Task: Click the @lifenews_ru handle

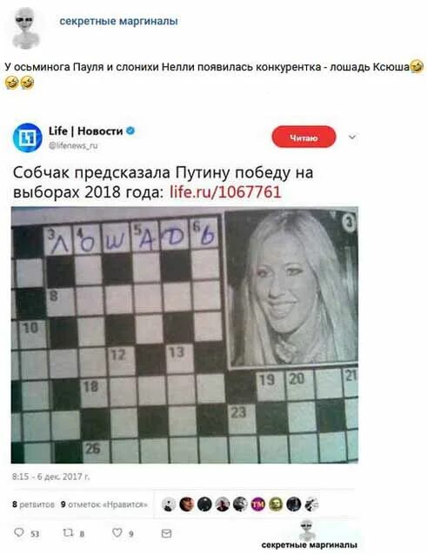Action: 73,145
